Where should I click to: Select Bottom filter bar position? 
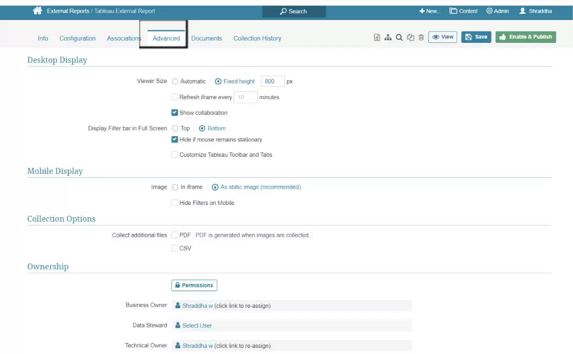202,128
